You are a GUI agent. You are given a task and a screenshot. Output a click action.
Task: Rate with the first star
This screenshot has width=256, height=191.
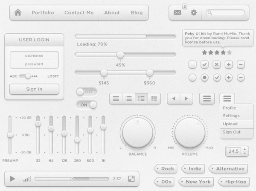(204, 52)
